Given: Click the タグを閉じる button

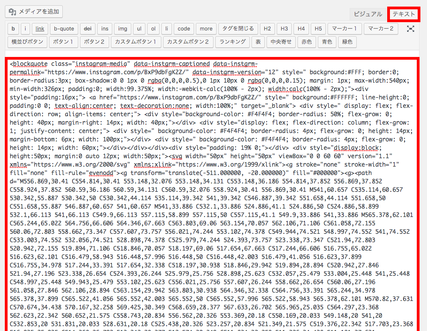Looking at the screenshot, I should [238, 29].
